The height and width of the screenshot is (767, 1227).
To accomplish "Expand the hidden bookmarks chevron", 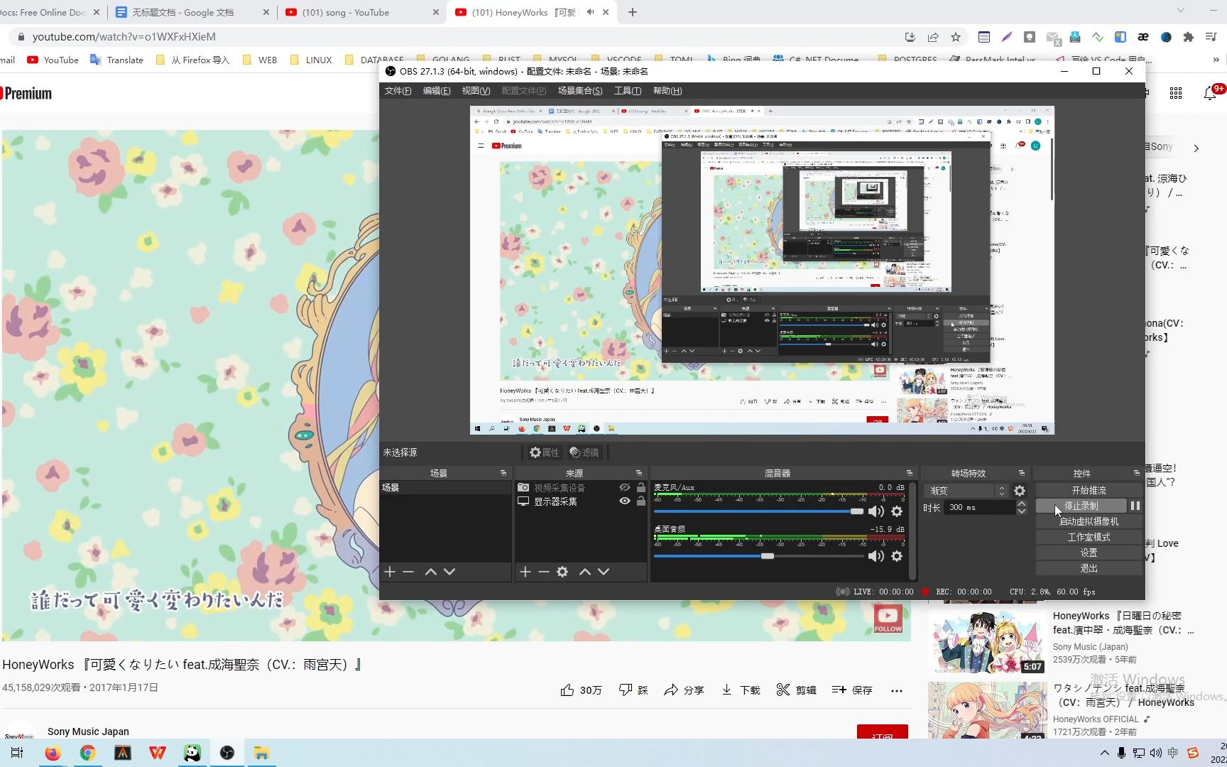I will click(1216, 60).
